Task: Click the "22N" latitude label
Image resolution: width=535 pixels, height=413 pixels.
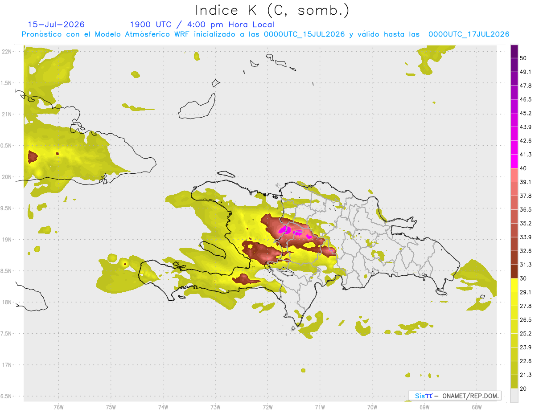Action: [7, 51]
